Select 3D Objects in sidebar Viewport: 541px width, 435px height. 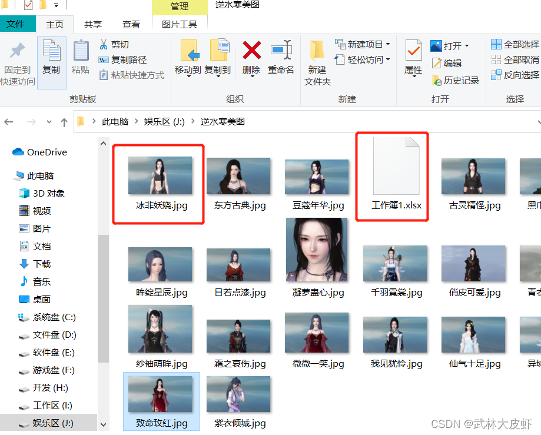click(x=42, y=193)
